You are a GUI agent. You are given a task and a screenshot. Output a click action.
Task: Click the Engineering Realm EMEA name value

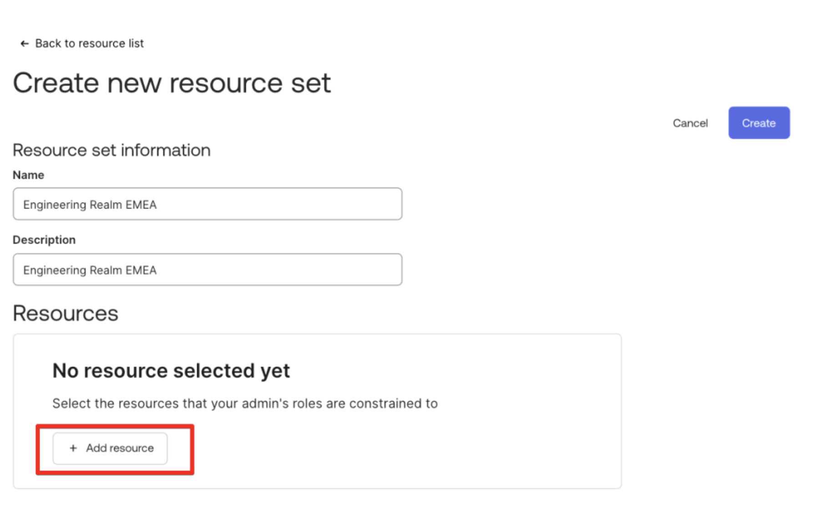(x=90, y=204)
